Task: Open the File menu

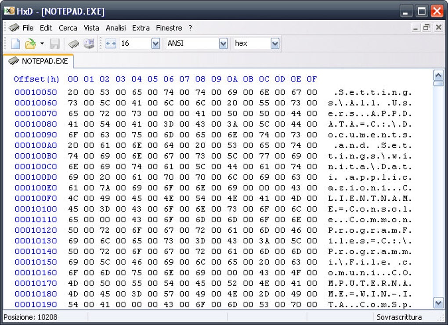Action: (x=28, y=28)
